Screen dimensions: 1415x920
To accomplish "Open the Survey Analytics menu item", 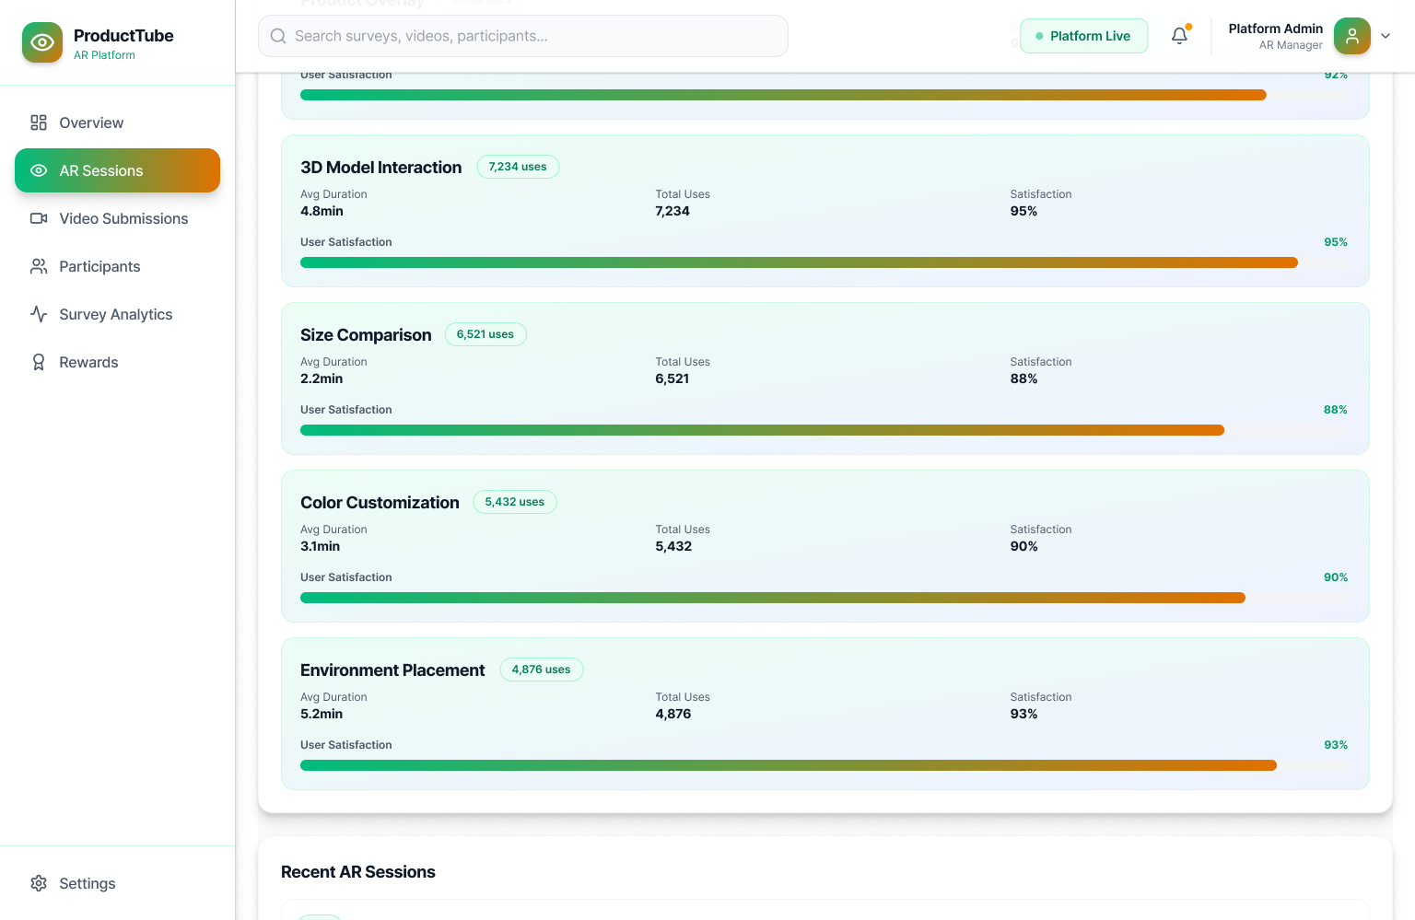I will coord(115,314).
